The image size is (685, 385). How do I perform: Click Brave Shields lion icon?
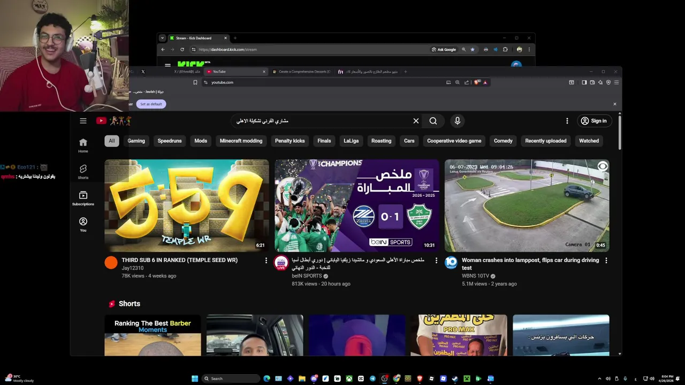(476, 82)
